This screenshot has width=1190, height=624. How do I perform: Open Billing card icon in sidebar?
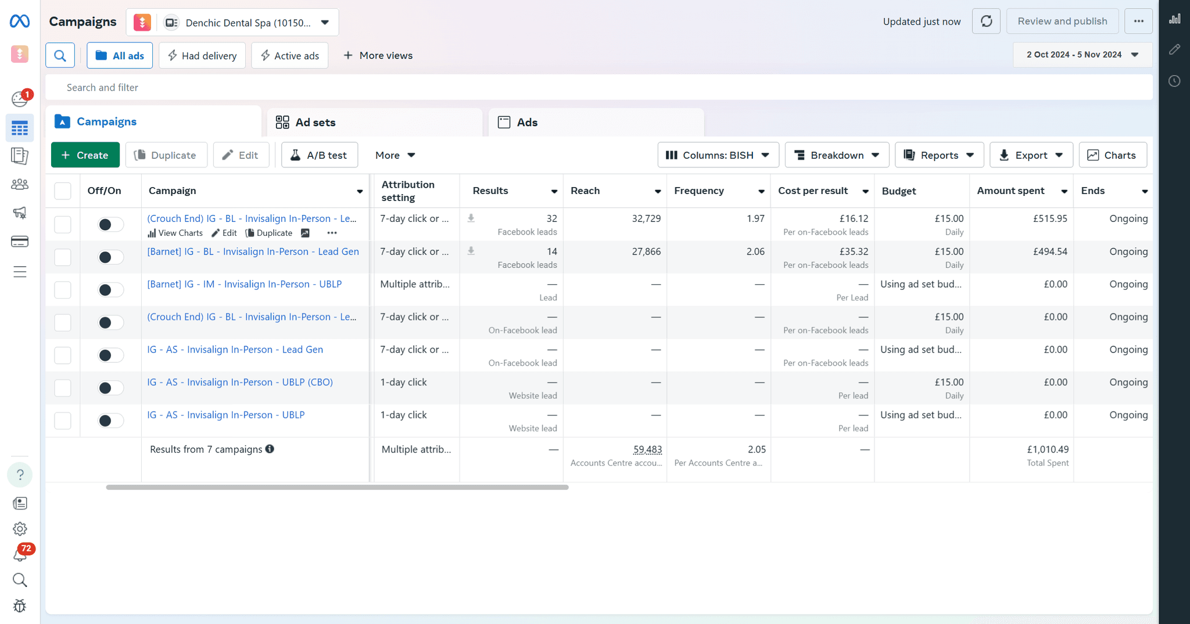point(20,242)
